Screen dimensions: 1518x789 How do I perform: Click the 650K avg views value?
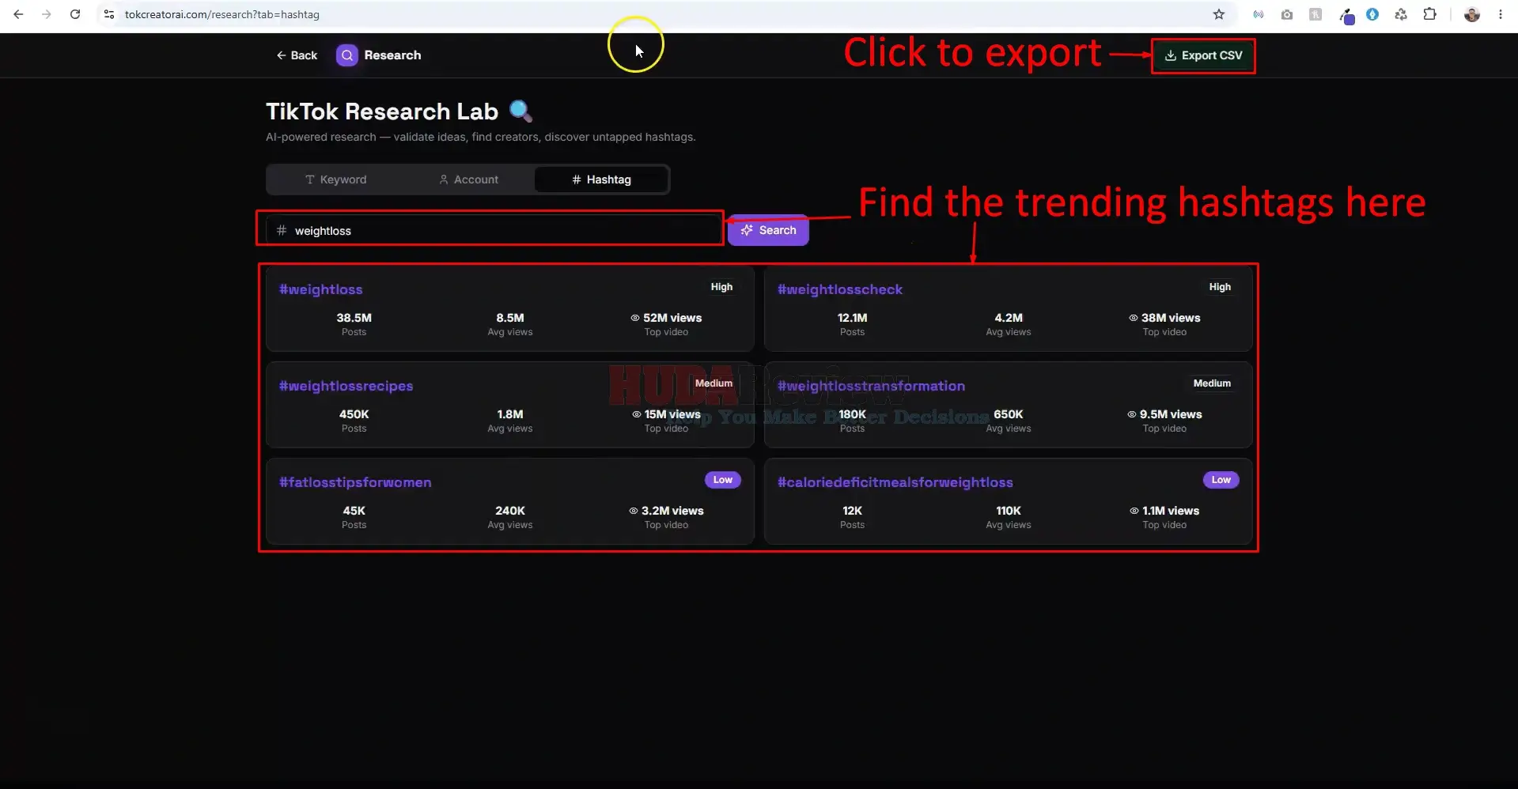(x=1009, y=414)
